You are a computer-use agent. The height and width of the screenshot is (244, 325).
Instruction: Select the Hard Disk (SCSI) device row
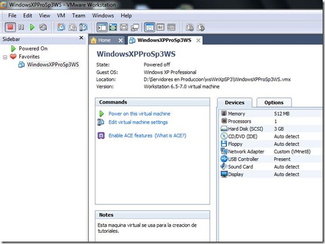[270, 129]
